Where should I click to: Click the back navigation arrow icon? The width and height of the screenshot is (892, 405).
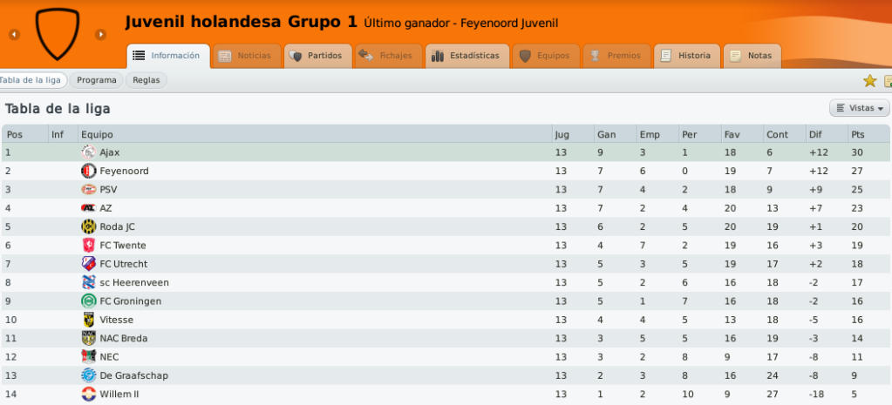pos(14,35)
